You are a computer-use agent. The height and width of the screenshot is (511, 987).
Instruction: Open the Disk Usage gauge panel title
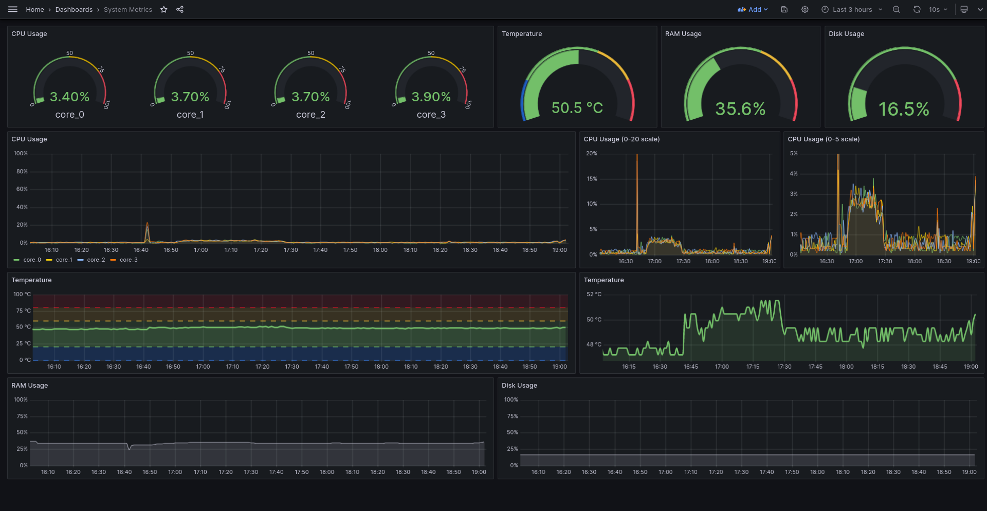pyautogui.click(x=846, y=33)
